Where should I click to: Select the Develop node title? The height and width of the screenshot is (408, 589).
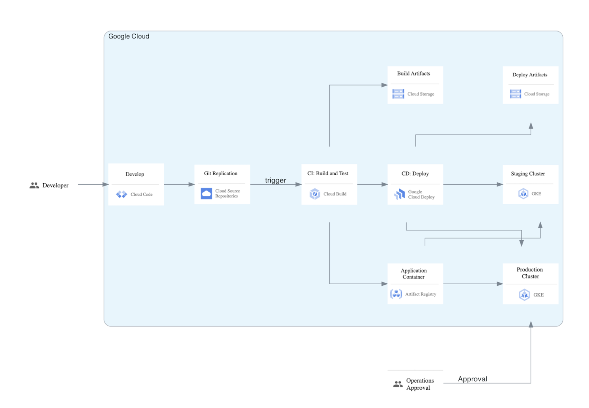tap(135, 174)
